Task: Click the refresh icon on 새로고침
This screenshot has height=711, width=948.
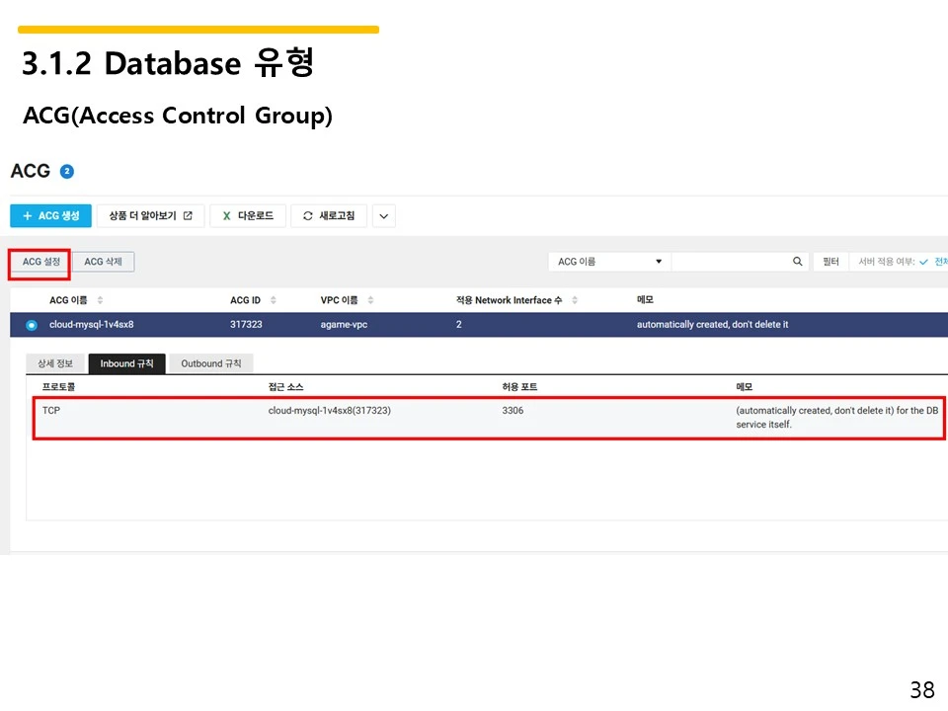Action: 308,216
